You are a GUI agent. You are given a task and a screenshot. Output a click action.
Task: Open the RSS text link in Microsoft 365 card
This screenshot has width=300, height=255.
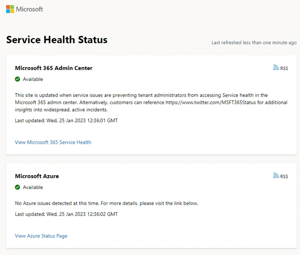point(284,69)
